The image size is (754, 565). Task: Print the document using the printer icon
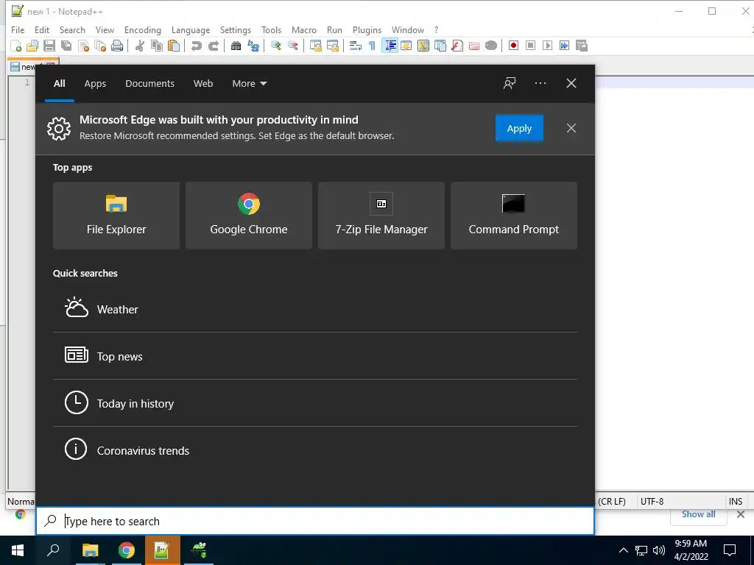pos(117,46)
